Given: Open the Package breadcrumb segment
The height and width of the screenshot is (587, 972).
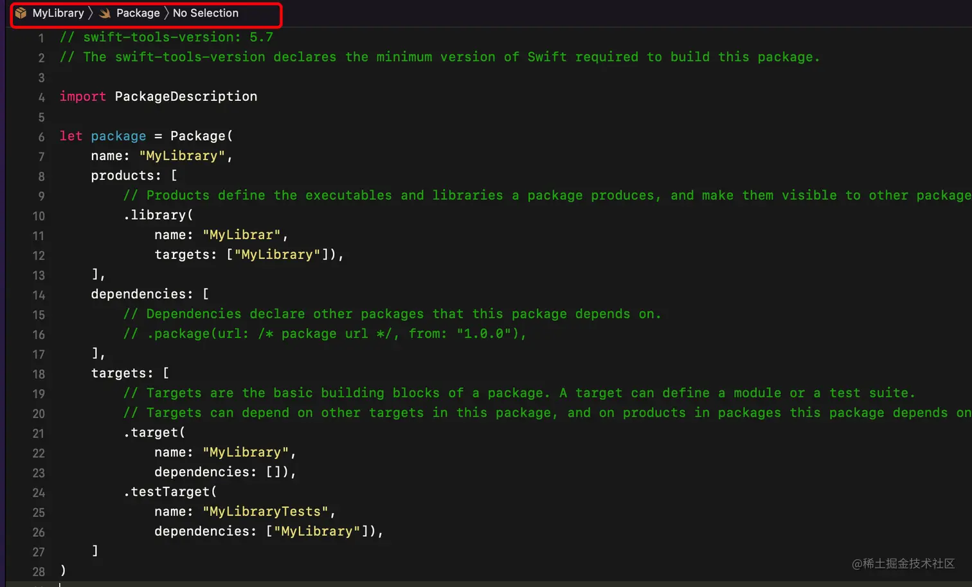Looking at the screenshot, I should click(138, 14).
